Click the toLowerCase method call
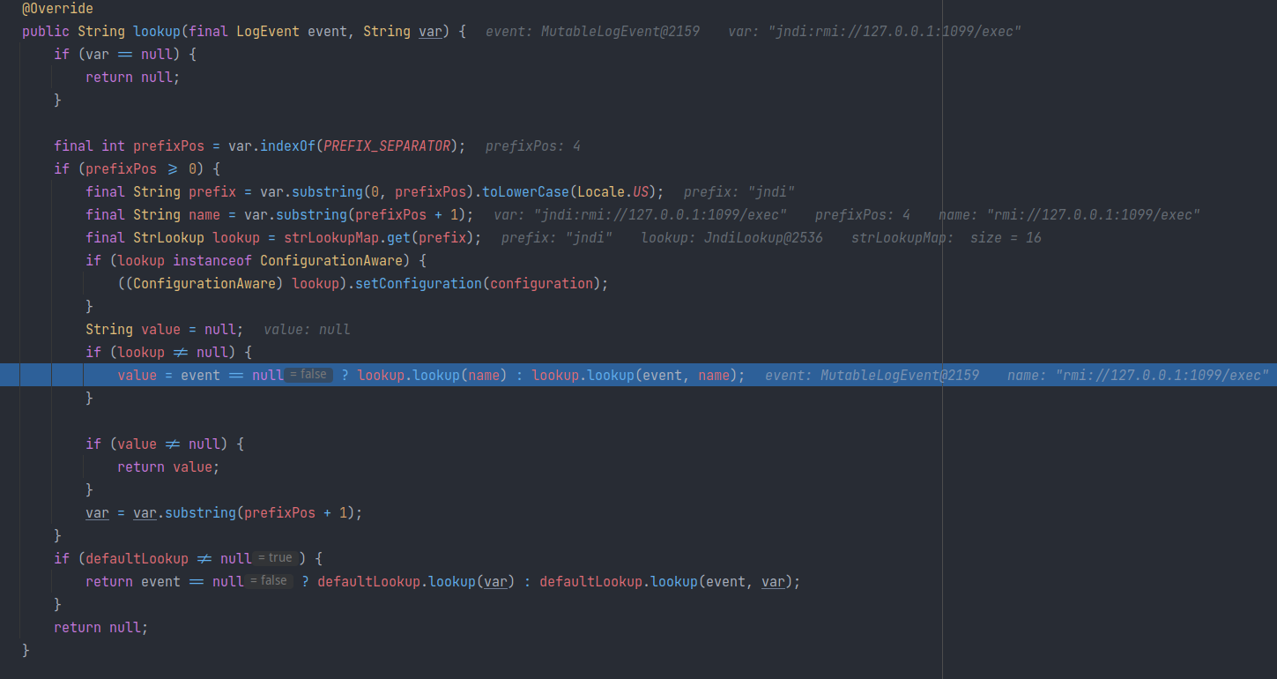The width and height of the screenshot is (1277, 679). point(526,191)
